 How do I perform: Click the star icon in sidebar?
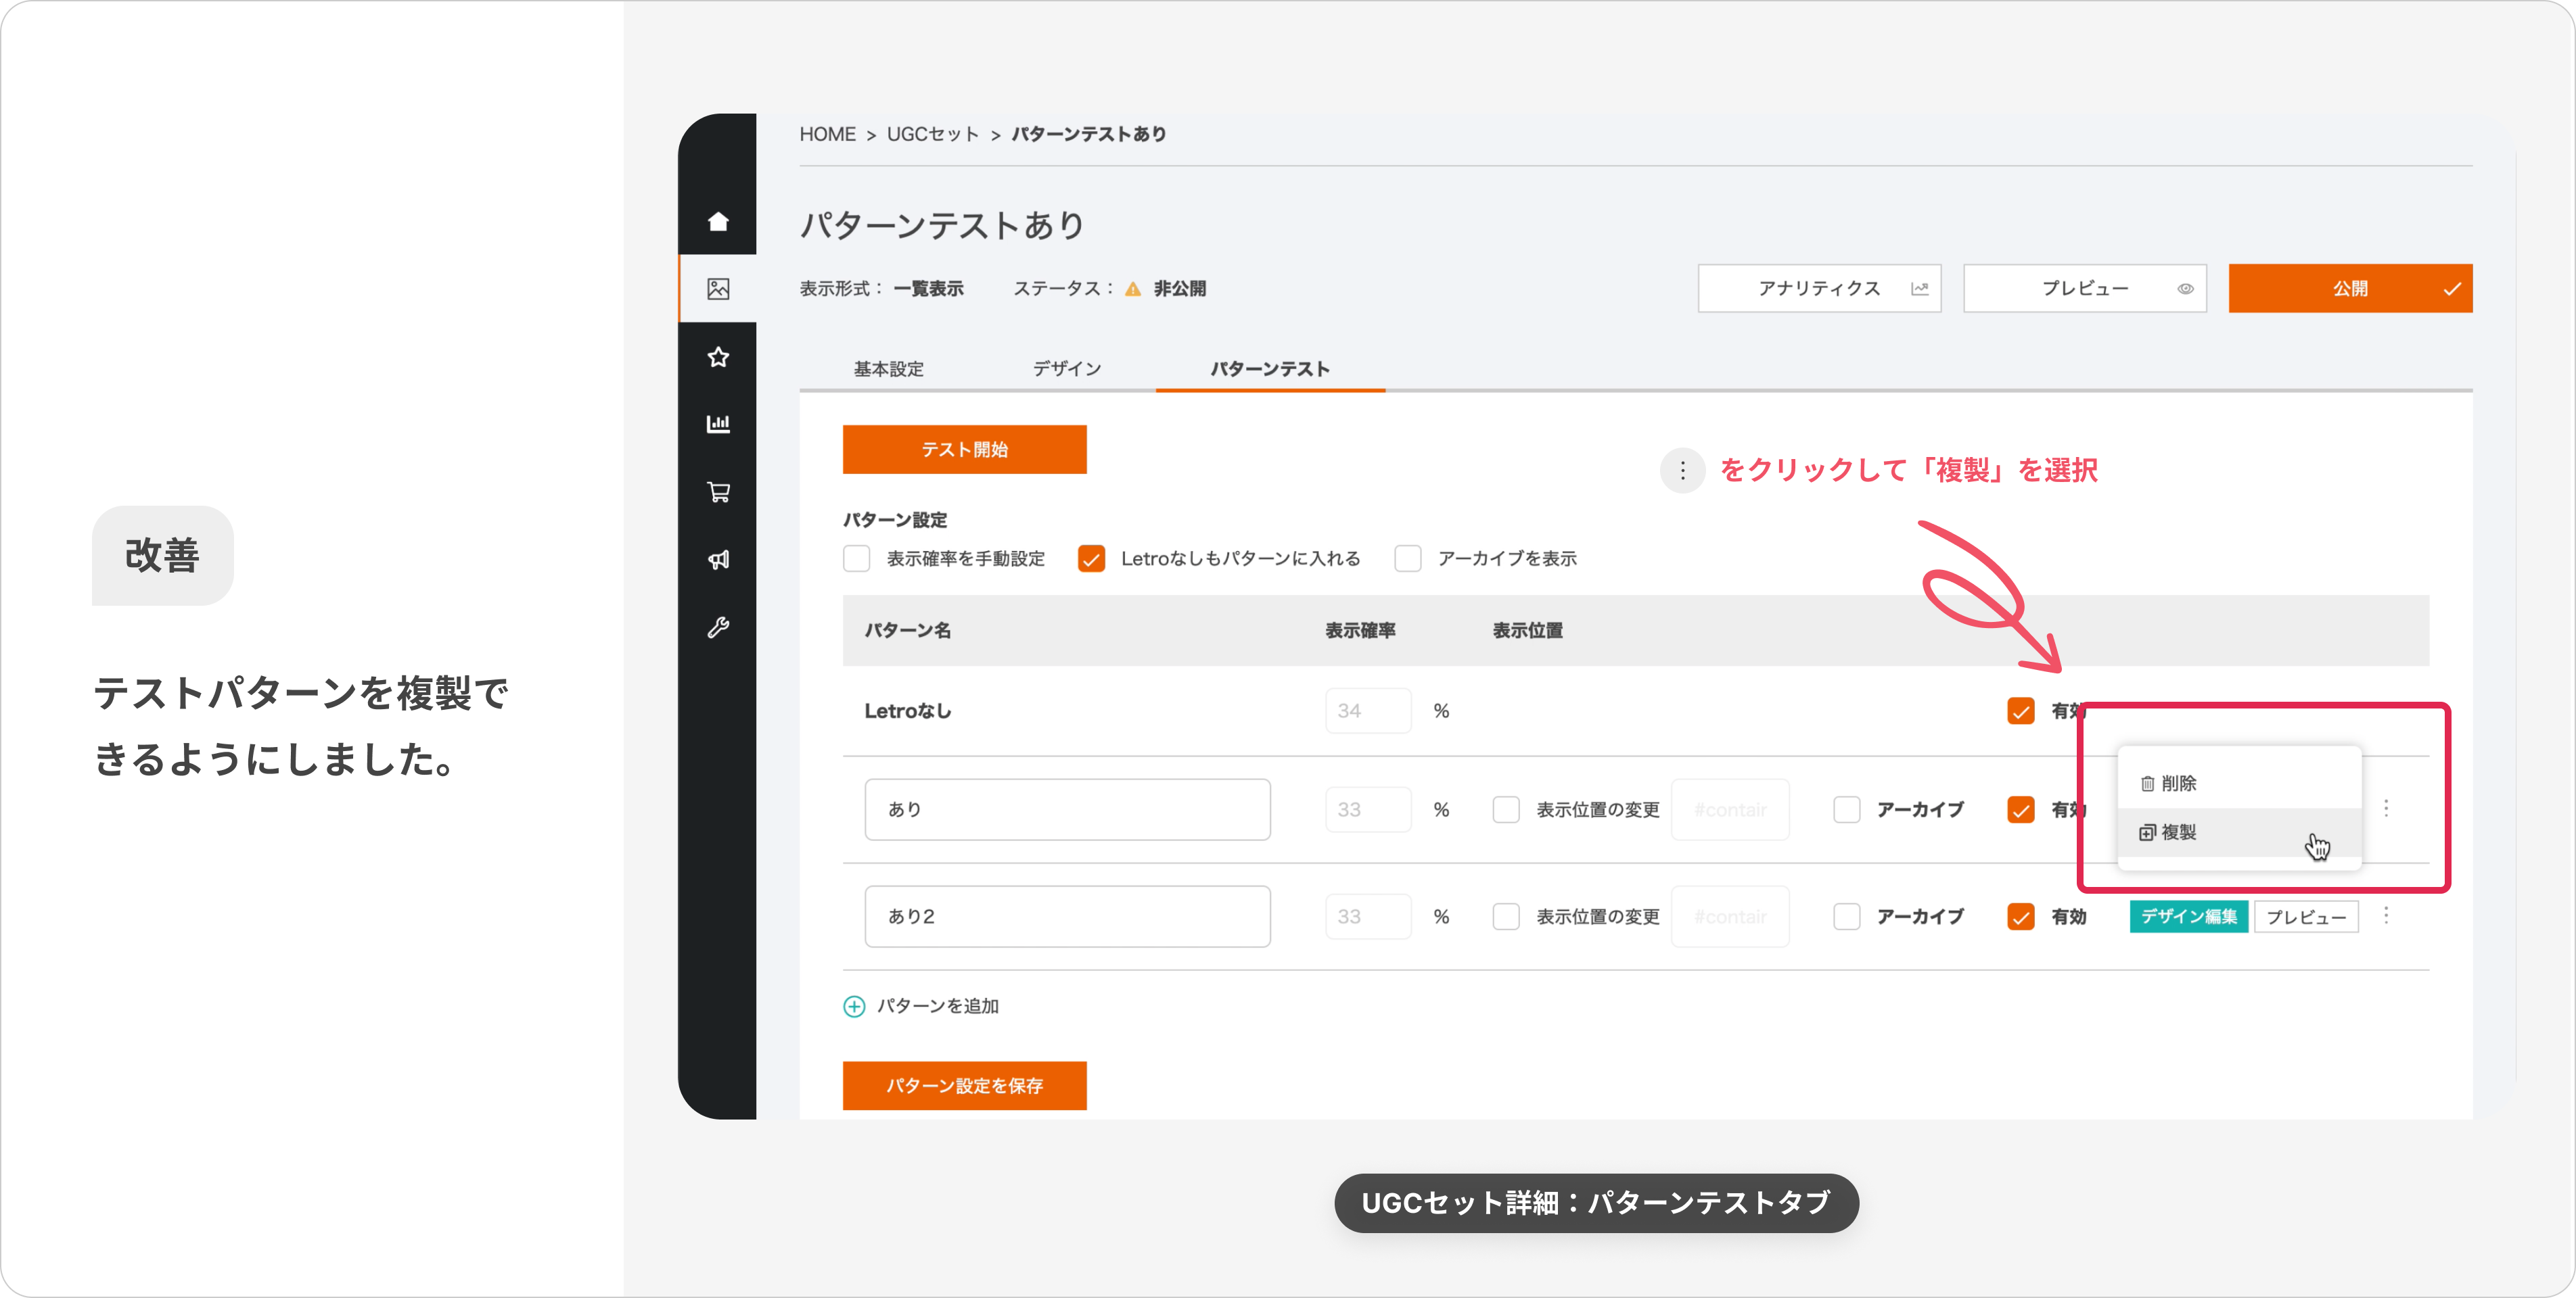718,357
